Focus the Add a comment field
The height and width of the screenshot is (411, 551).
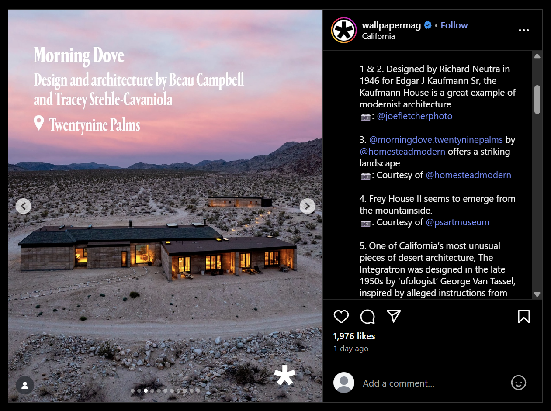click(433, 383)
